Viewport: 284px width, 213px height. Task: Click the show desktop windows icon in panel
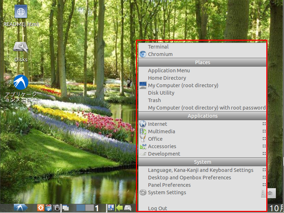coord(66,208)
